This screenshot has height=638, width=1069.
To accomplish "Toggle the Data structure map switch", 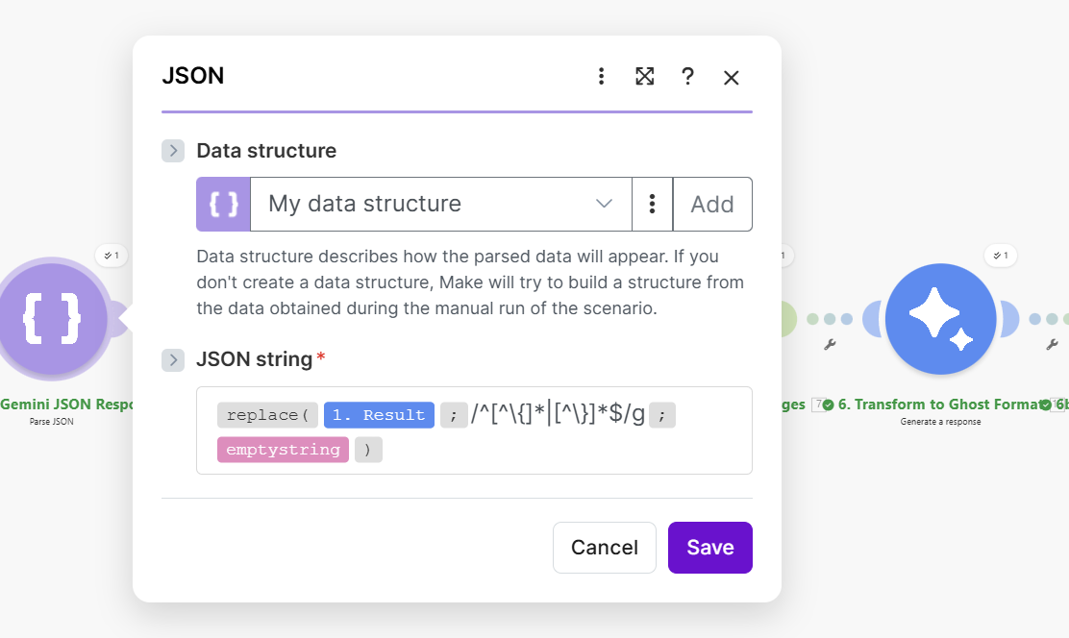I will click(173, 151).
